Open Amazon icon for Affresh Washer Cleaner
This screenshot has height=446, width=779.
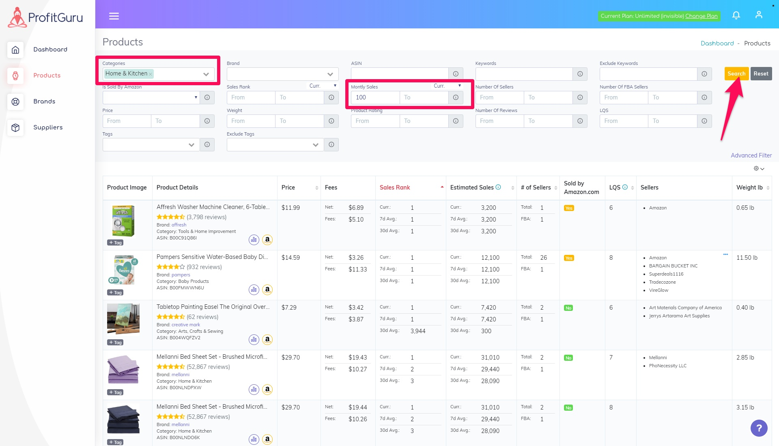(x=267, y=239)
